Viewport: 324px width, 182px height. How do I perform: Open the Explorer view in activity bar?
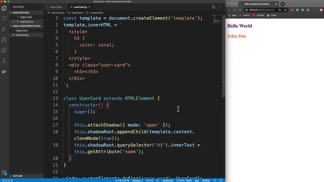[4, 8]
